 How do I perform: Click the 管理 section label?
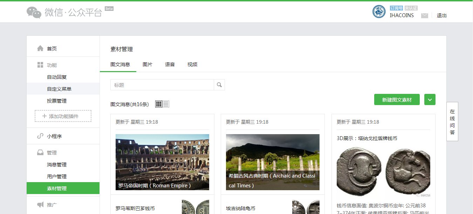click(52, 153)
